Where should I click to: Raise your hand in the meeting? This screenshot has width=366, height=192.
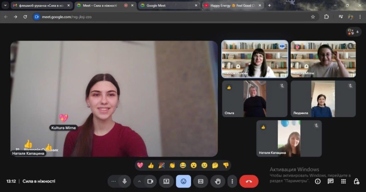point(218,181)
